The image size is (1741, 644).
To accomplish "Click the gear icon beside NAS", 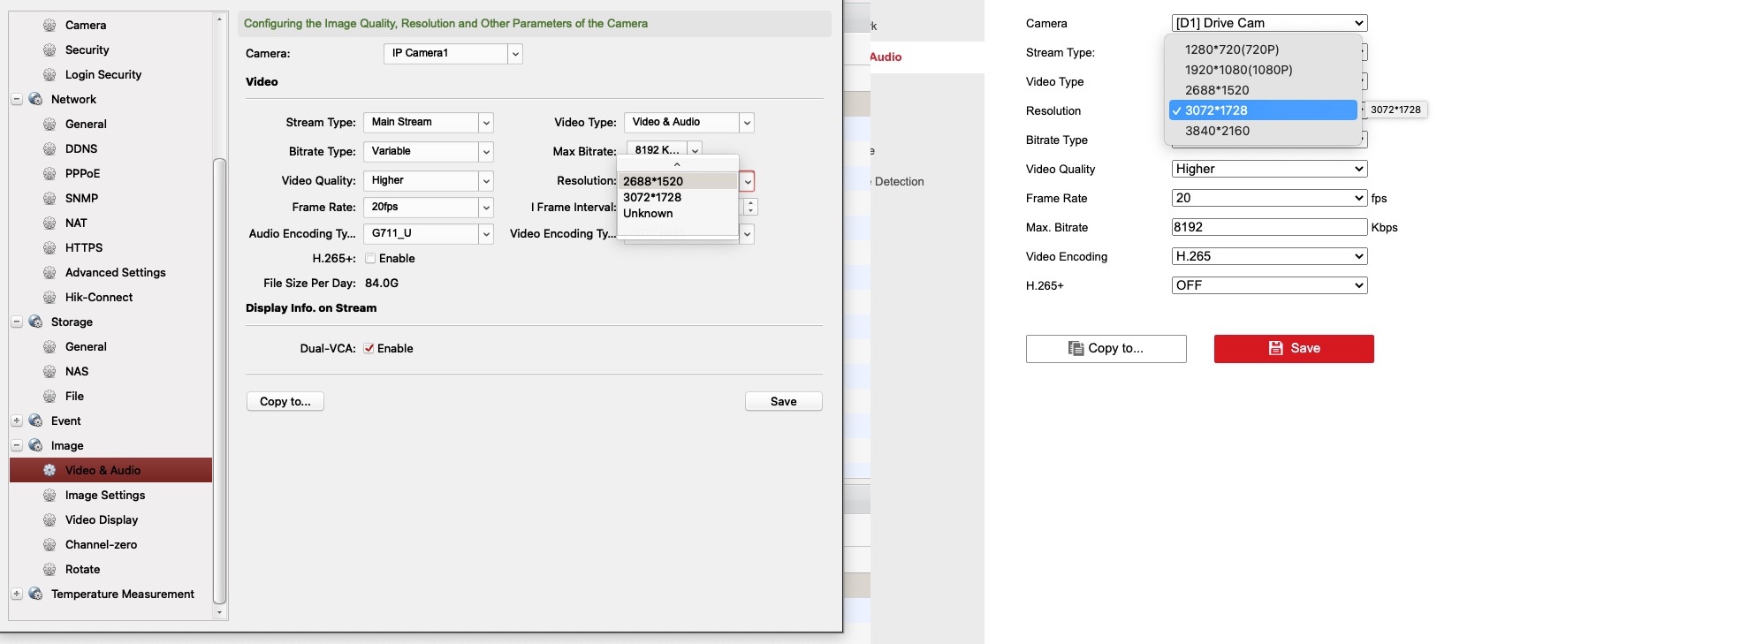I will tap(49, 372).
